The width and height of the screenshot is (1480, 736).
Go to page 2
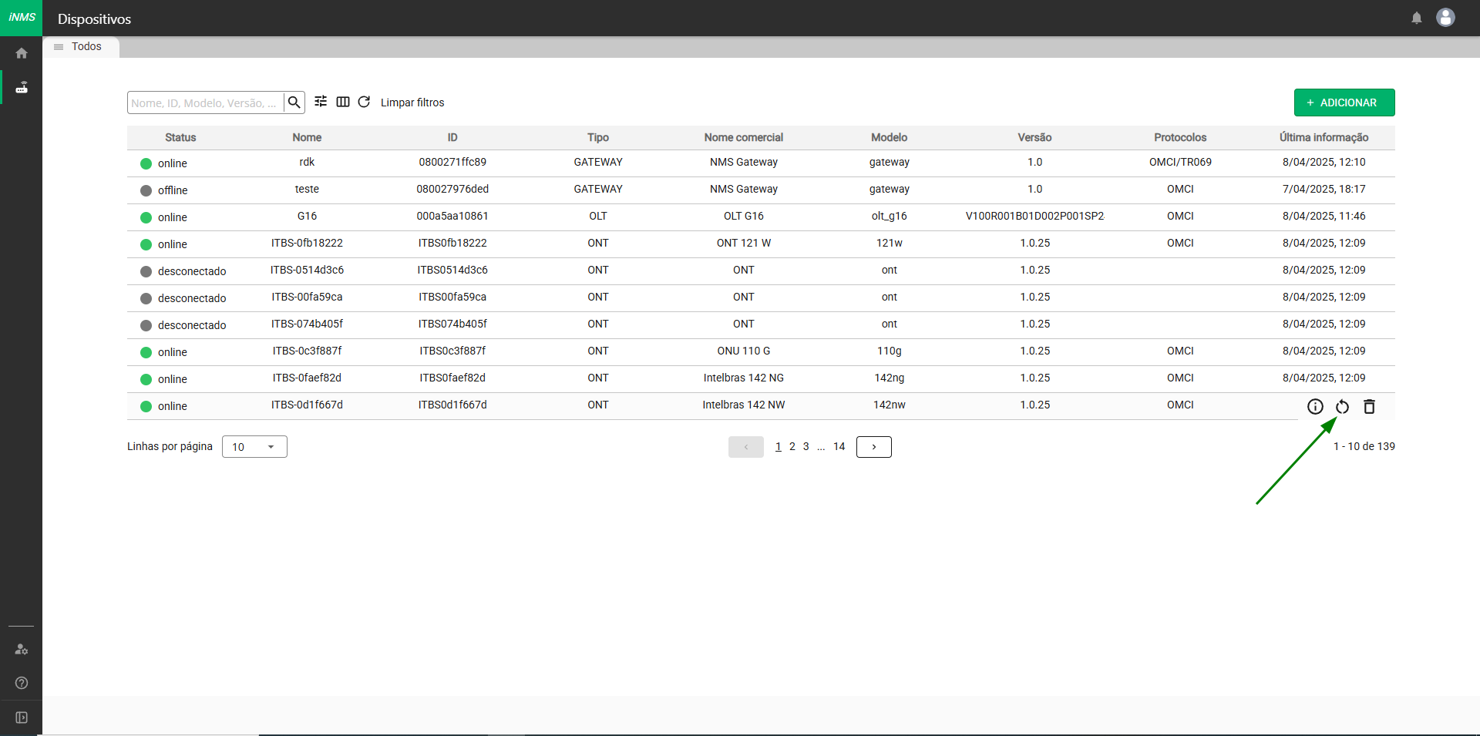tap(792, 446)
